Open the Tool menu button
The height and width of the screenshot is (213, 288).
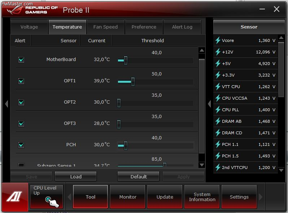(x=90, y=197)
